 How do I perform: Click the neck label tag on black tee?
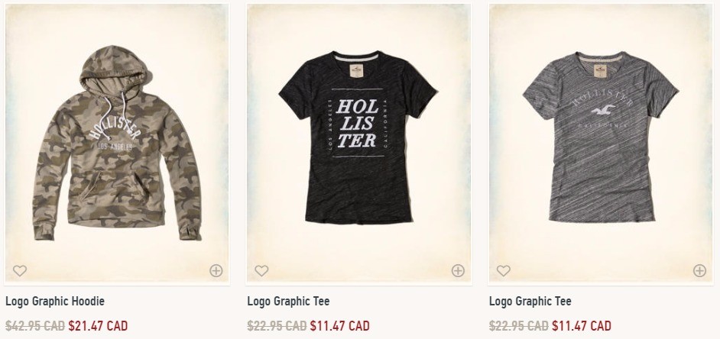pos(356,71)
